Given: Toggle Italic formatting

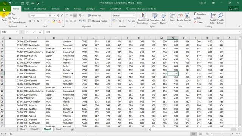Looking at the screenshot, I should click(x=34, y=21).
